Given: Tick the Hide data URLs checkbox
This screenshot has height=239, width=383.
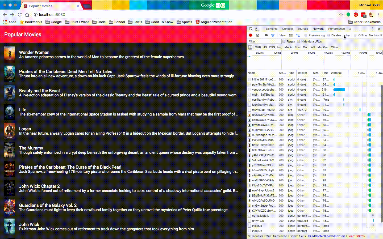Looking at the screenshot, I should coord(298,41).
